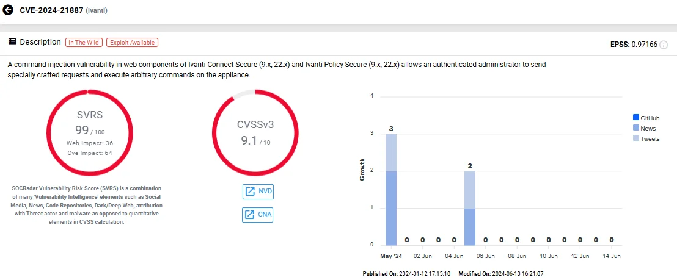Click the 02 Jun axis label
Viewport: 677px width, 280px height.
422,256
